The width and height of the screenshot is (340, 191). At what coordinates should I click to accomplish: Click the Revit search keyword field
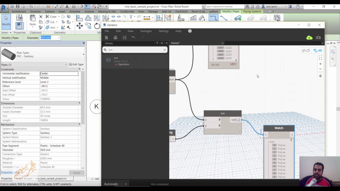point(224,6)
